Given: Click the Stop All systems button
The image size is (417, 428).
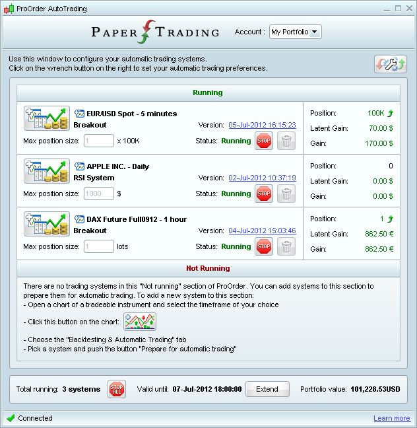Looking at the screenshot, I should (x=116, y=389).
